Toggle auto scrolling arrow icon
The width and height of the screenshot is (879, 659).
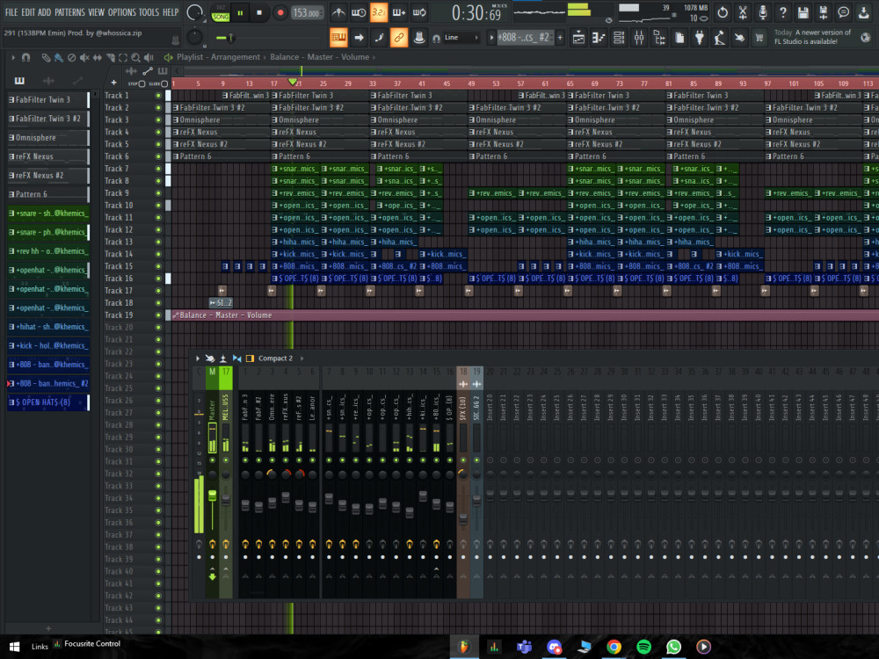(x=359, y=38)
